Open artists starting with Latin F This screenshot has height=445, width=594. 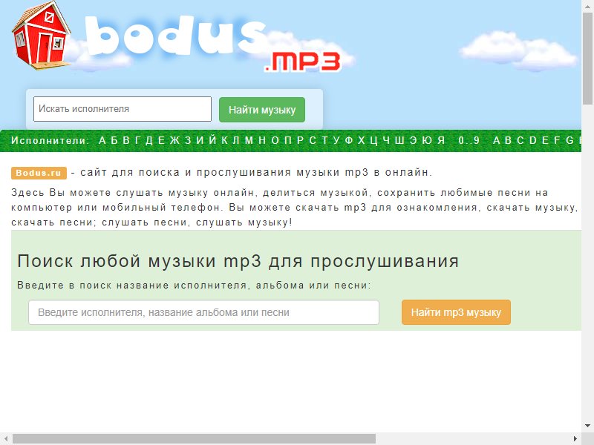[557, 140]
